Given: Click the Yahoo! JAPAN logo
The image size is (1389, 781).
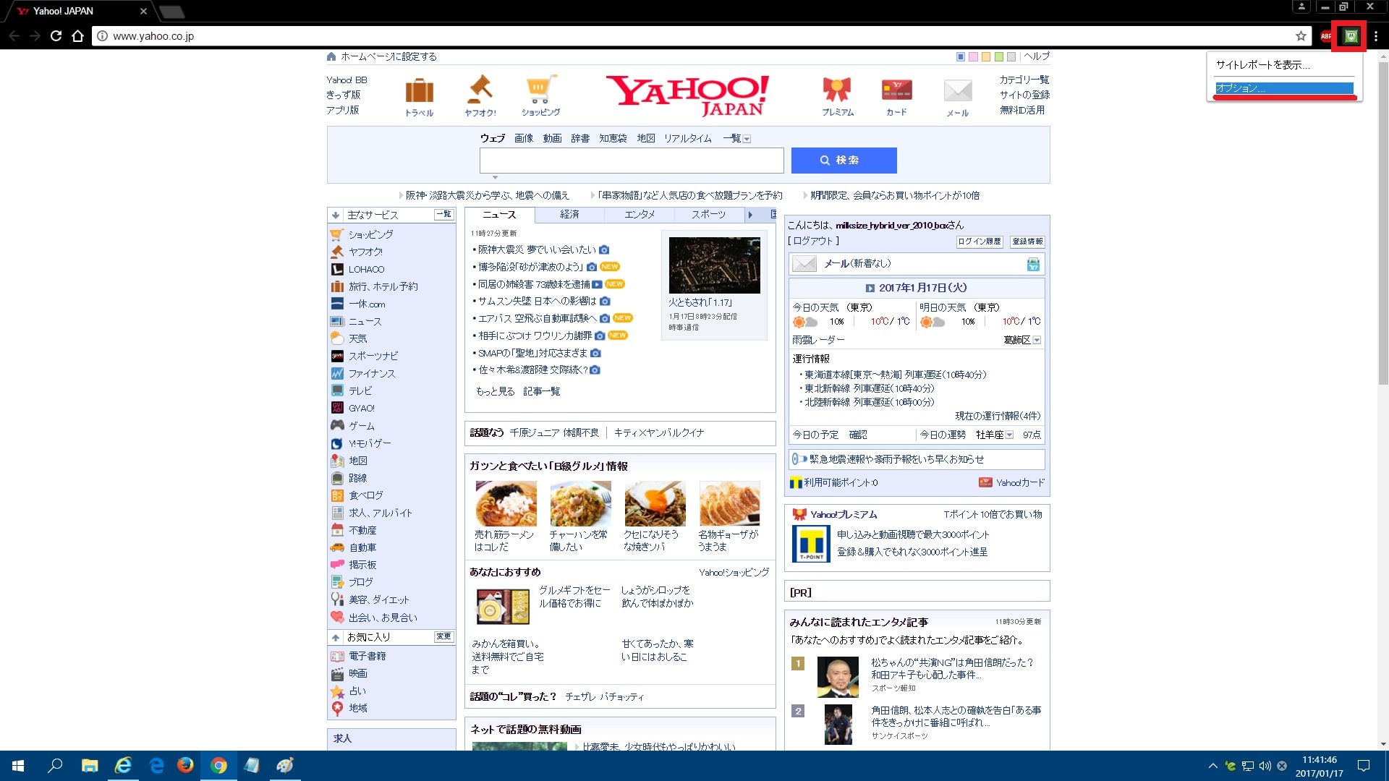Looking at the screenshot, I should pos(687,95).
